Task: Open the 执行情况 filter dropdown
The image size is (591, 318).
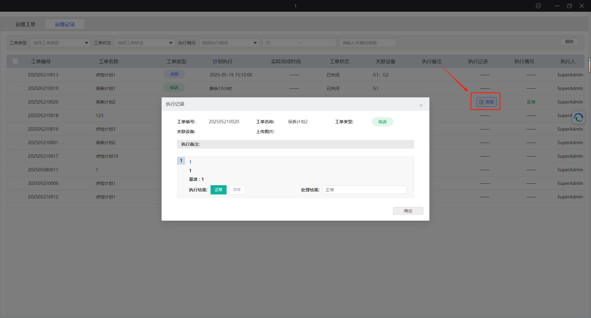Action: click(229, 43)
